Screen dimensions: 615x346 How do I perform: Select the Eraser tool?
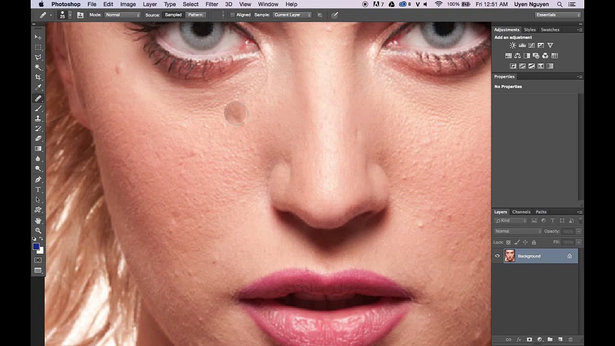tap(38, 138)
